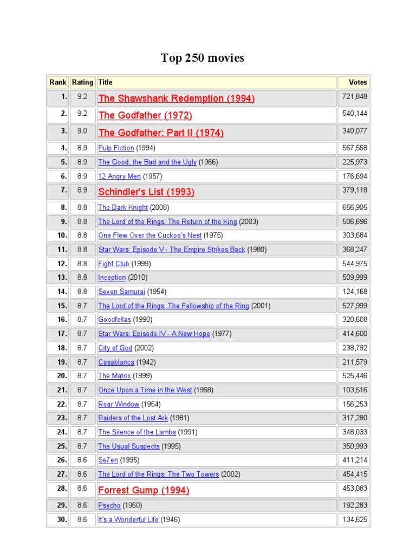416x554 pixels.
Task: Select the vote count 103,516
Action: pos(354,390)
